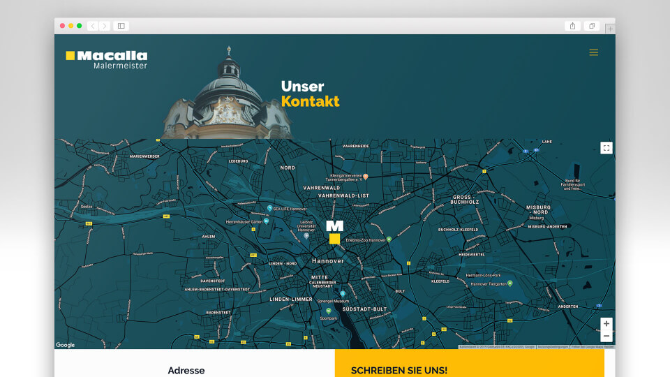Select the Sprengel Museum map pin
This screenshot has width=670, height=377.
point(343,294)
